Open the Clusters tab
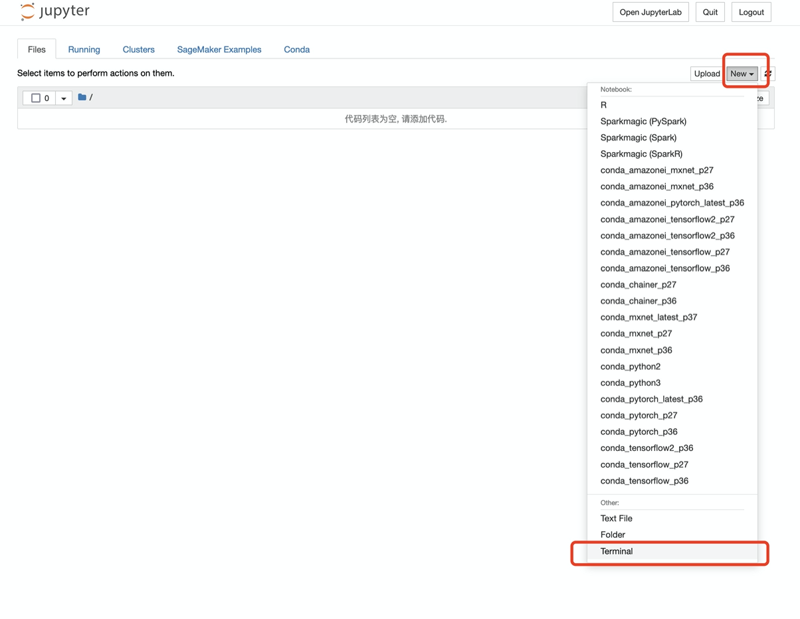The width and height of the screenshot is (800, 619). pyautogui.click(x=138, y=49)
